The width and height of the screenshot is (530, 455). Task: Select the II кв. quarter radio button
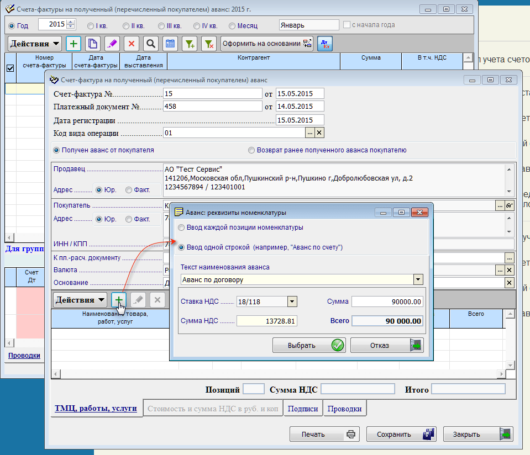[126, 25]
